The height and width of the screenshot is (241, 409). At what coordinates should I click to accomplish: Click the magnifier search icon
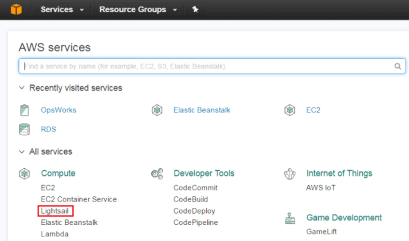pyautogui.click(x=398, y=66)
